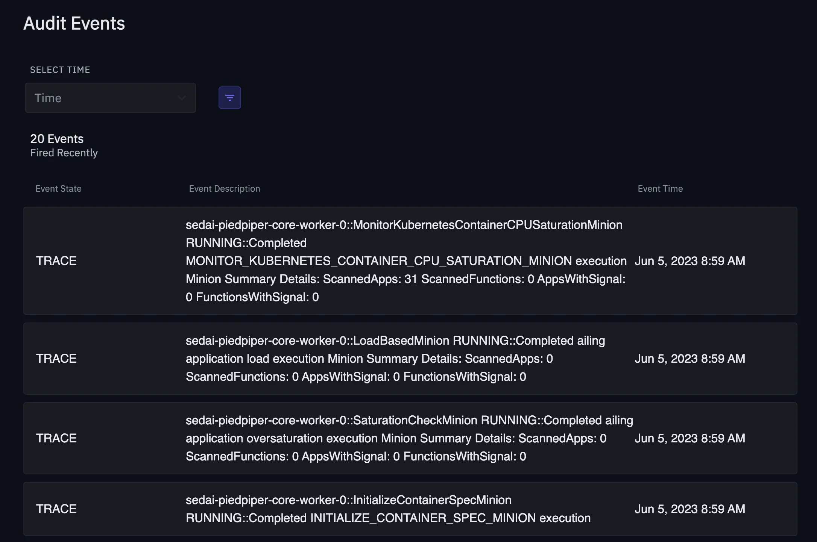
Task: Select the InitializeContainerSpecMinion event description
Action: (x=387, y=509)
